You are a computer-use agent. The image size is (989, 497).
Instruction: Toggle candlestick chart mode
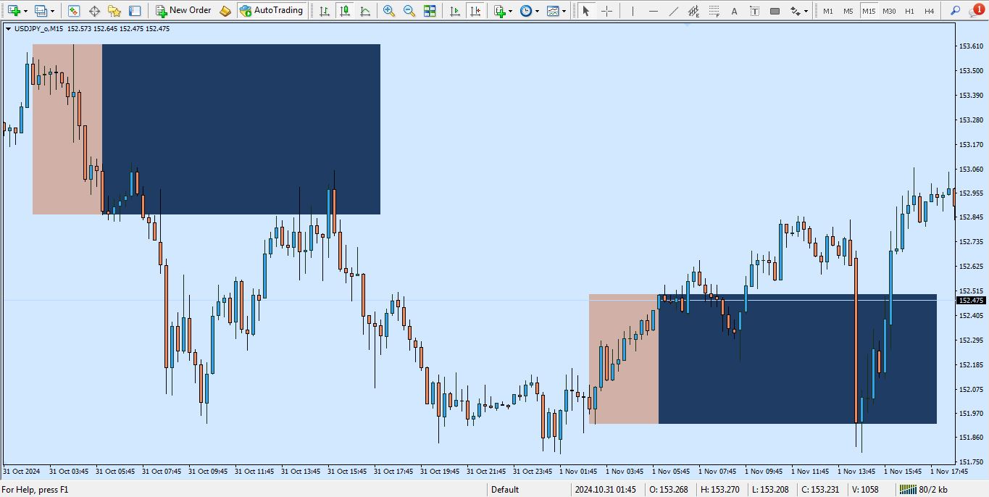tap(344, 11)
